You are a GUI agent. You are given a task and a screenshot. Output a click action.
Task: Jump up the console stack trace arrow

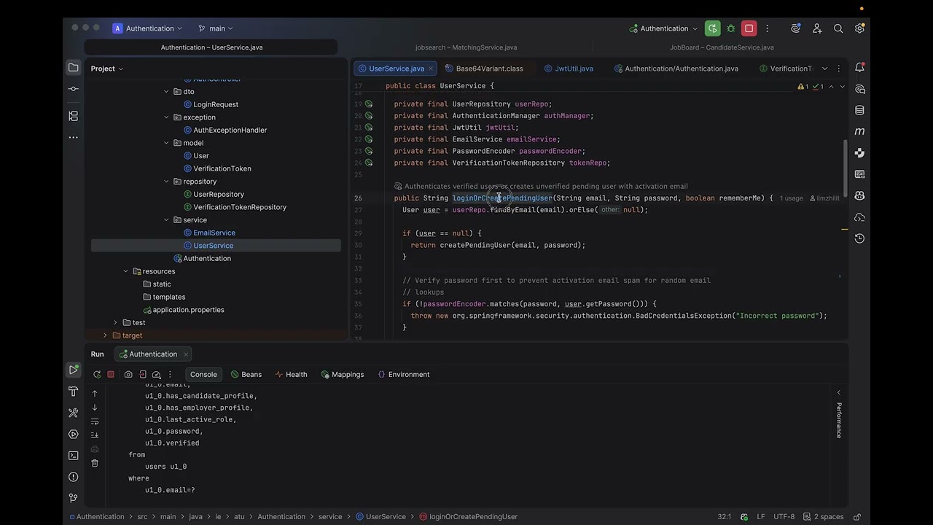[95, 394]
